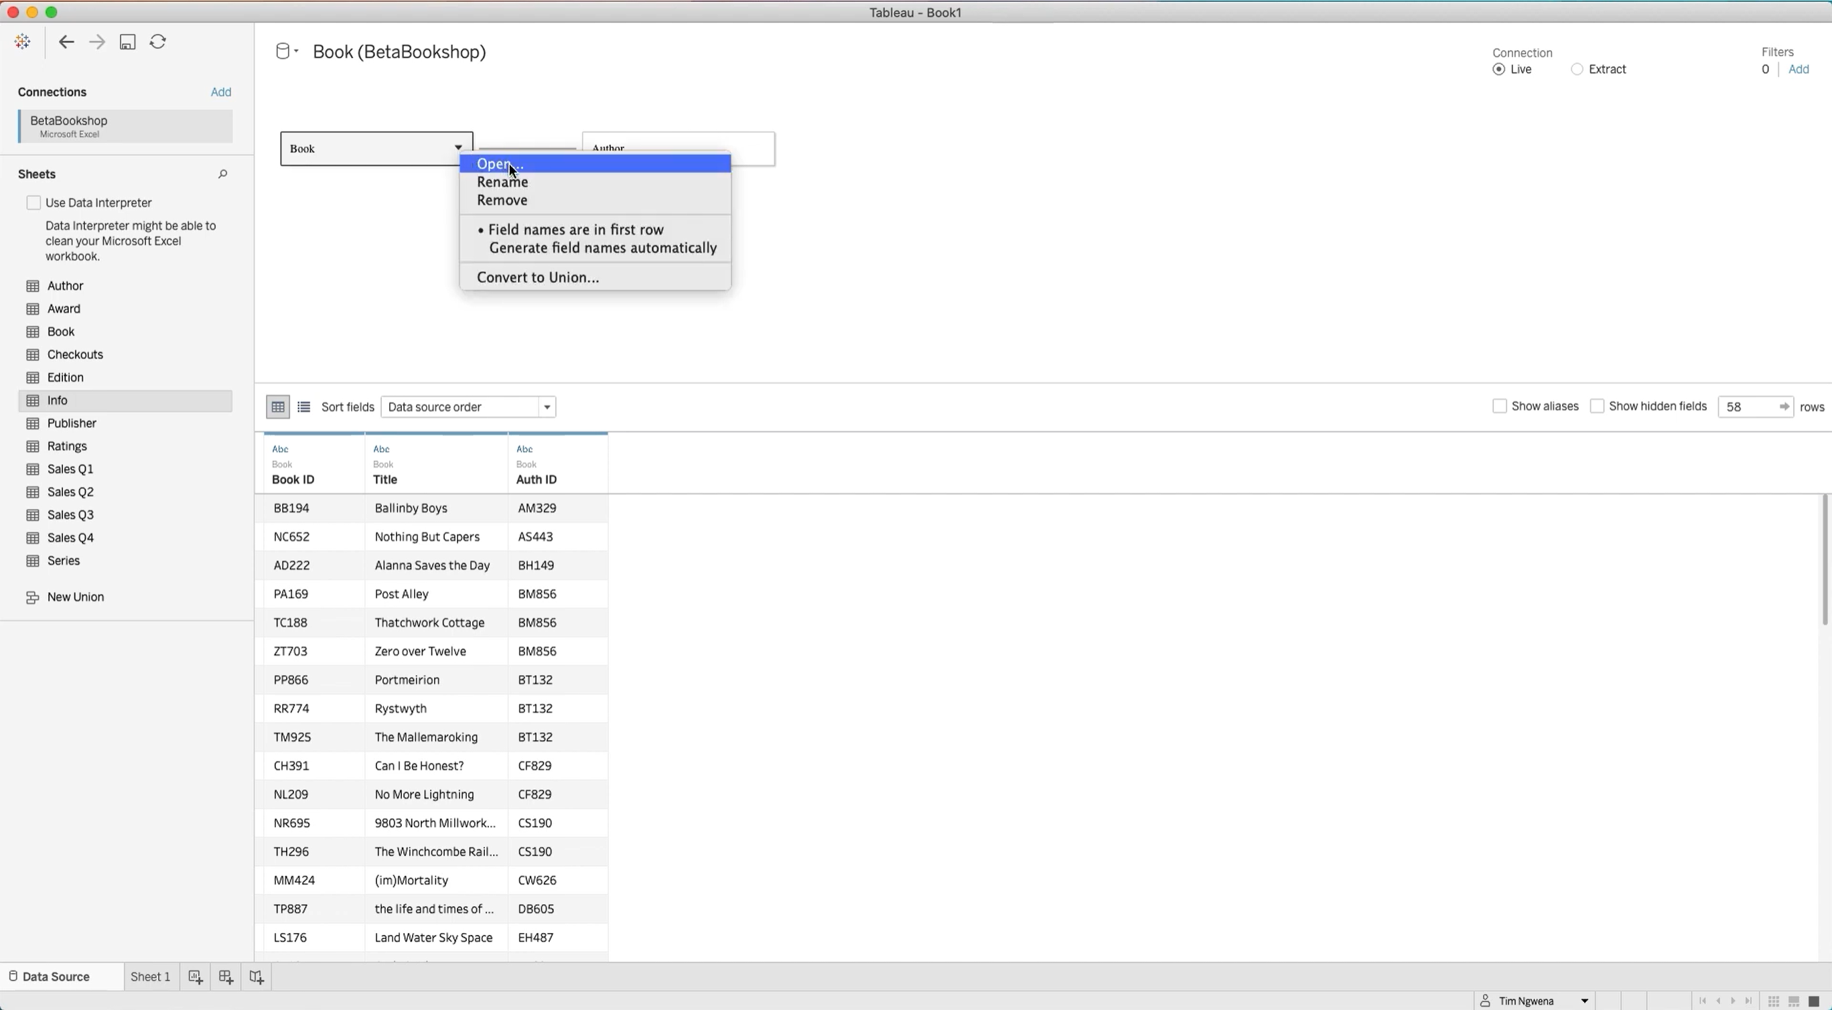
Task: Open the Sort fields Data source order dropdown
Action: click(x=468, y=407)
